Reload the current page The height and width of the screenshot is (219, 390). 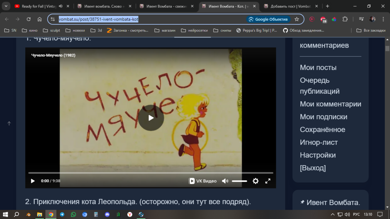29,19
